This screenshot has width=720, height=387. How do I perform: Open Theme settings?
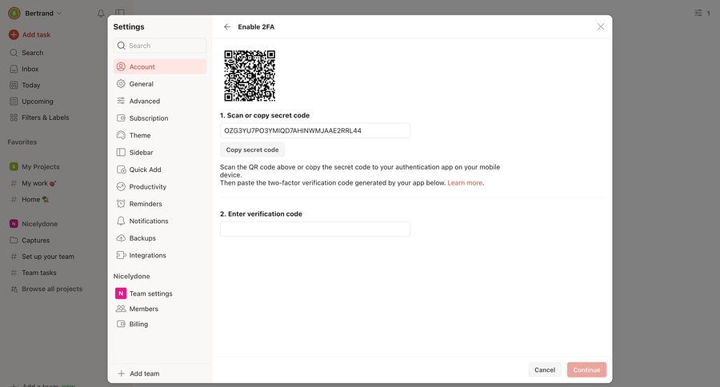click(160, 135)
